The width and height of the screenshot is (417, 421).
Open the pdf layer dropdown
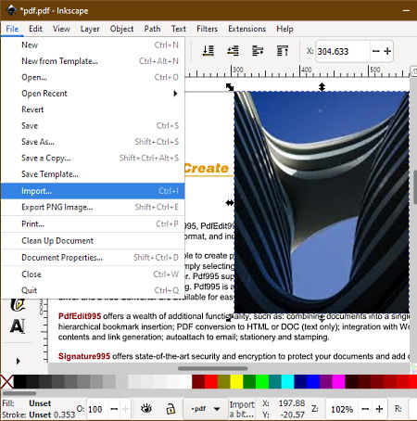[205, 409]
